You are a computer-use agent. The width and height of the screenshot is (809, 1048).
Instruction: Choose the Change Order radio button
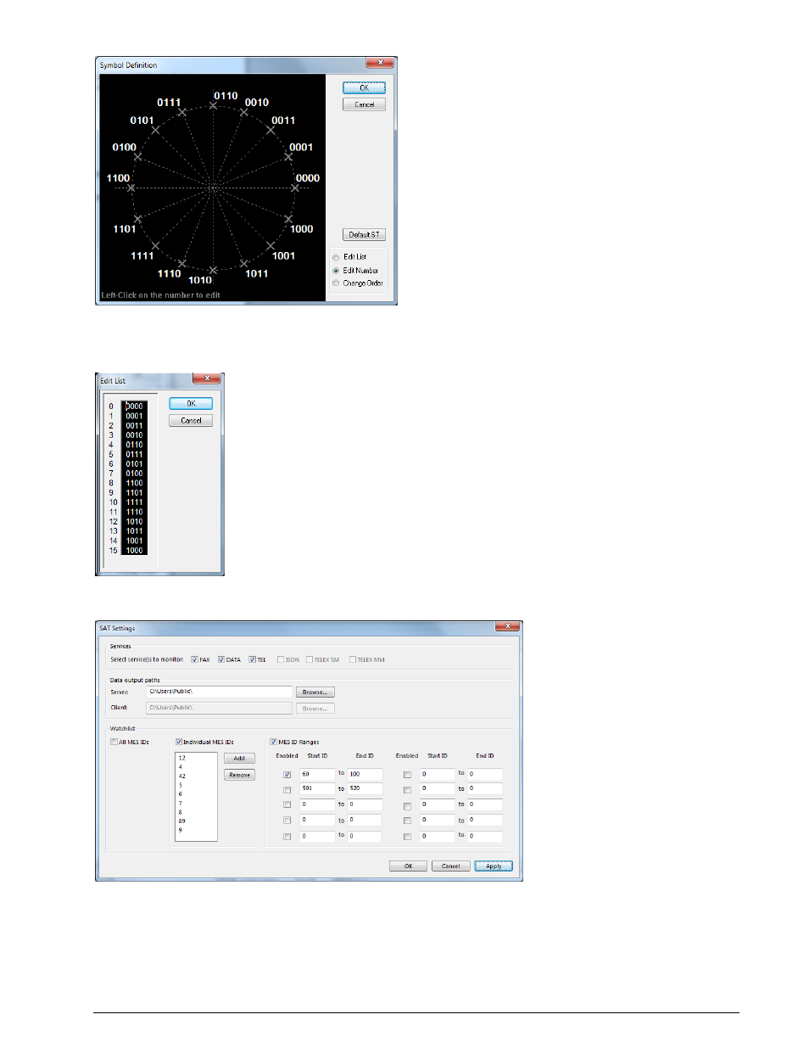click(337, 283)
